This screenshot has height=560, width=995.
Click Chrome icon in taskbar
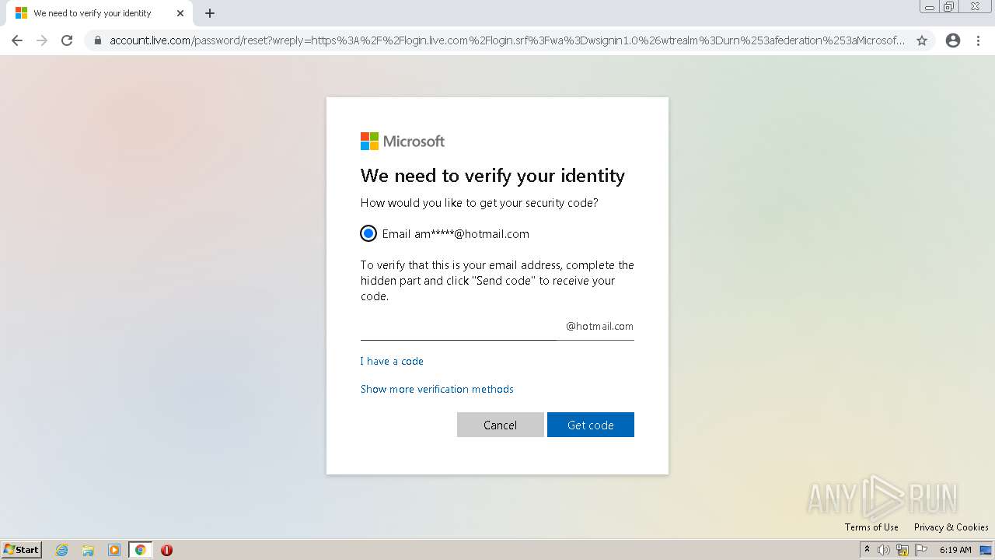point(140,550)
